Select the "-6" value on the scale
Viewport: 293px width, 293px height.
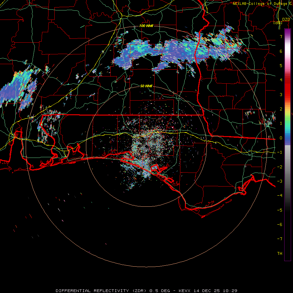coord(280,225)
